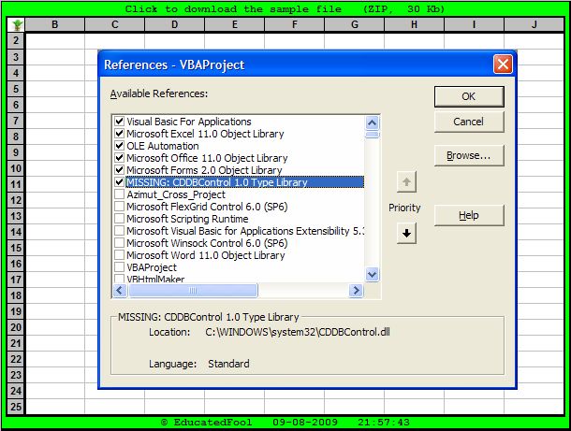
Task: Confirm with the OK button
Action: [469, 96]
